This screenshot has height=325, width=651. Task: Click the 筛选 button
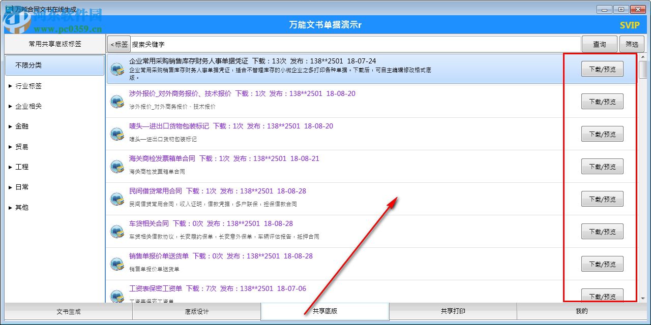(632, 44)
